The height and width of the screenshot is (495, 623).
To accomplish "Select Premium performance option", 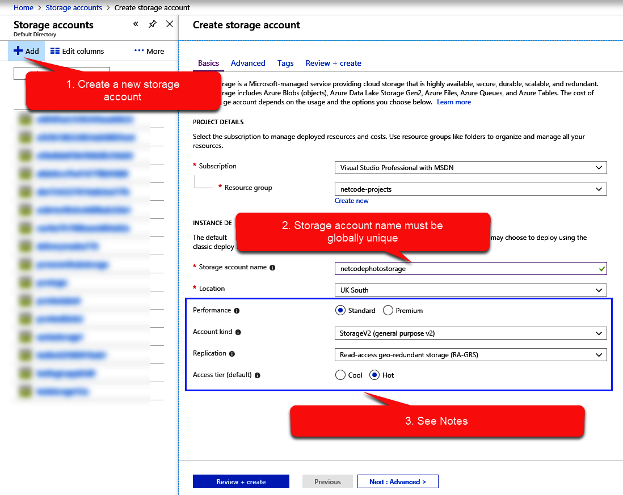I will point(388,310).
